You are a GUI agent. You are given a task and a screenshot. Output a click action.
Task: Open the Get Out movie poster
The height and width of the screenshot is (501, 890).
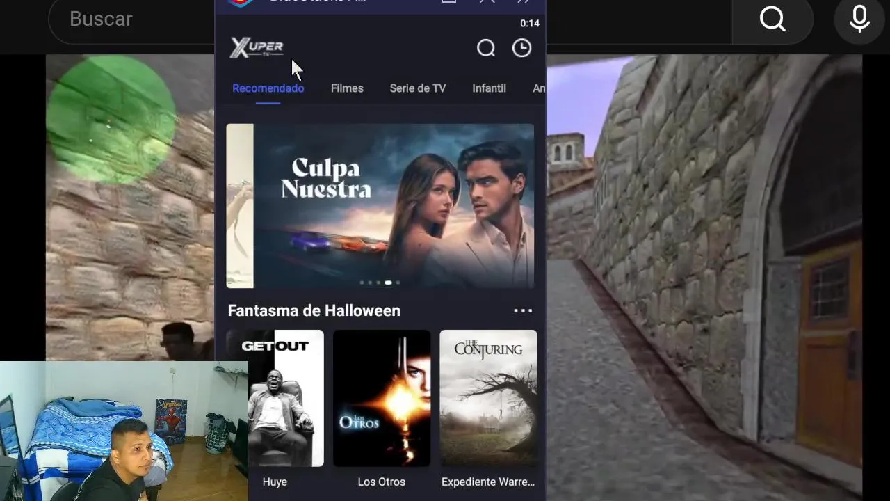tap(286, 398)
